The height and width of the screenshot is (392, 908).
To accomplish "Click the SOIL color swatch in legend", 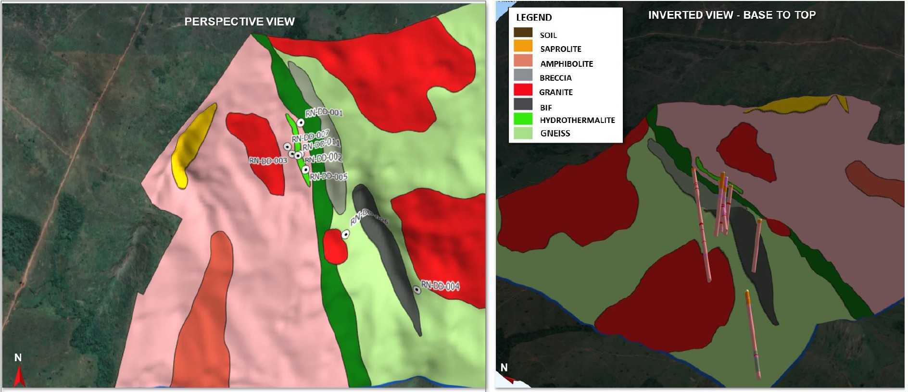I will point(523,33).
